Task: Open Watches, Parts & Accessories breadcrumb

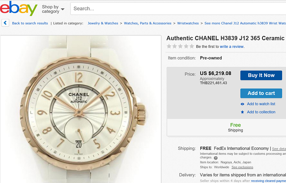Action: [x=148, y=23]
